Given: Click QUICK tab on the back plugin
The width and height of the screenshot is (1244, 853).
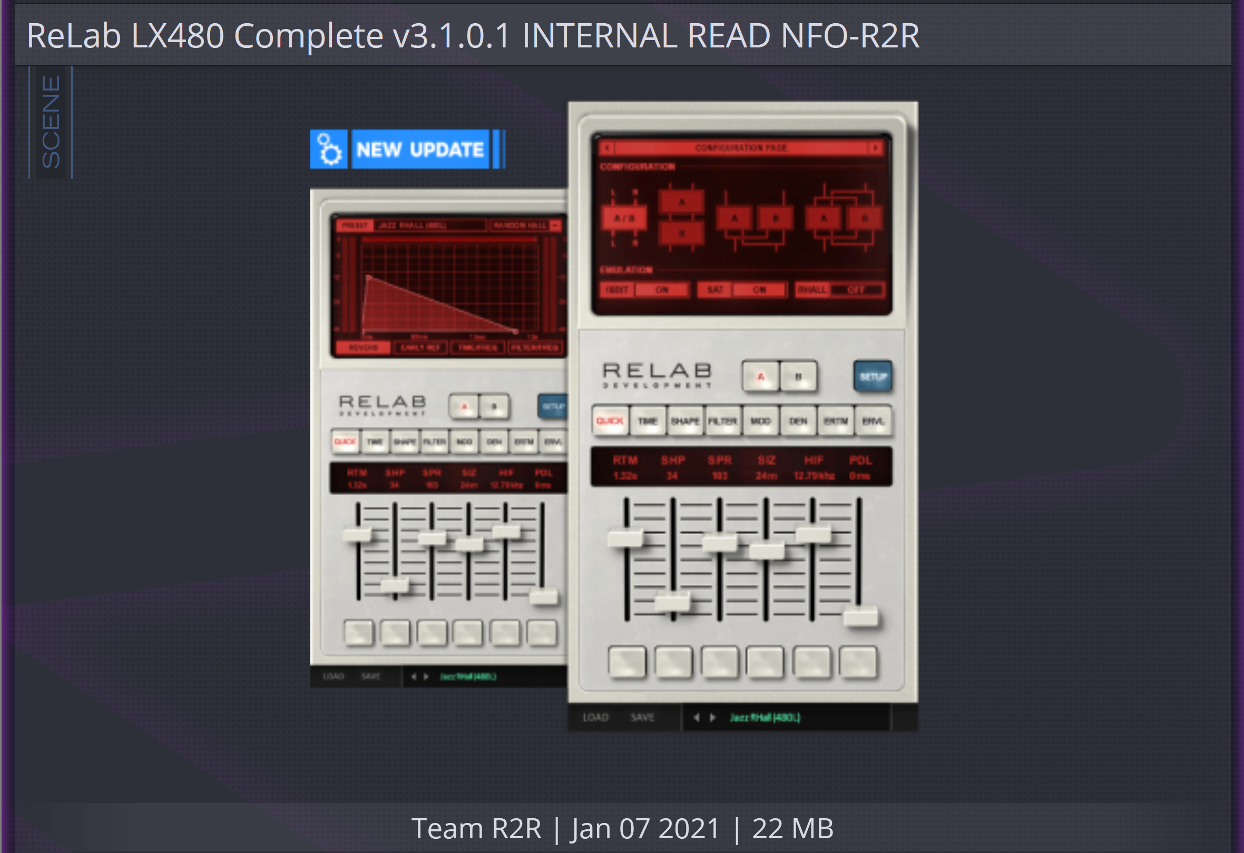Looking at the screenshot, I should pyautogui.click(x=345, y=442).
